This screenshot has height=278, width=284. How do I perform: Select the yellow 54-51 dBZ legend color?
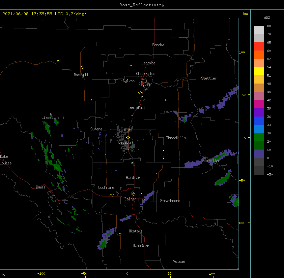259,71
